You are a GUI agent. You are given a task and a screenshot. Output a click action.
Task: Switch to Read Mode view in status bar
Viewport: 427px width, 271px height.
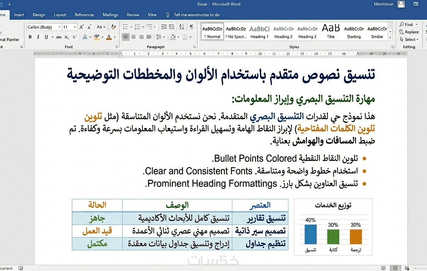tap(384, 268)
